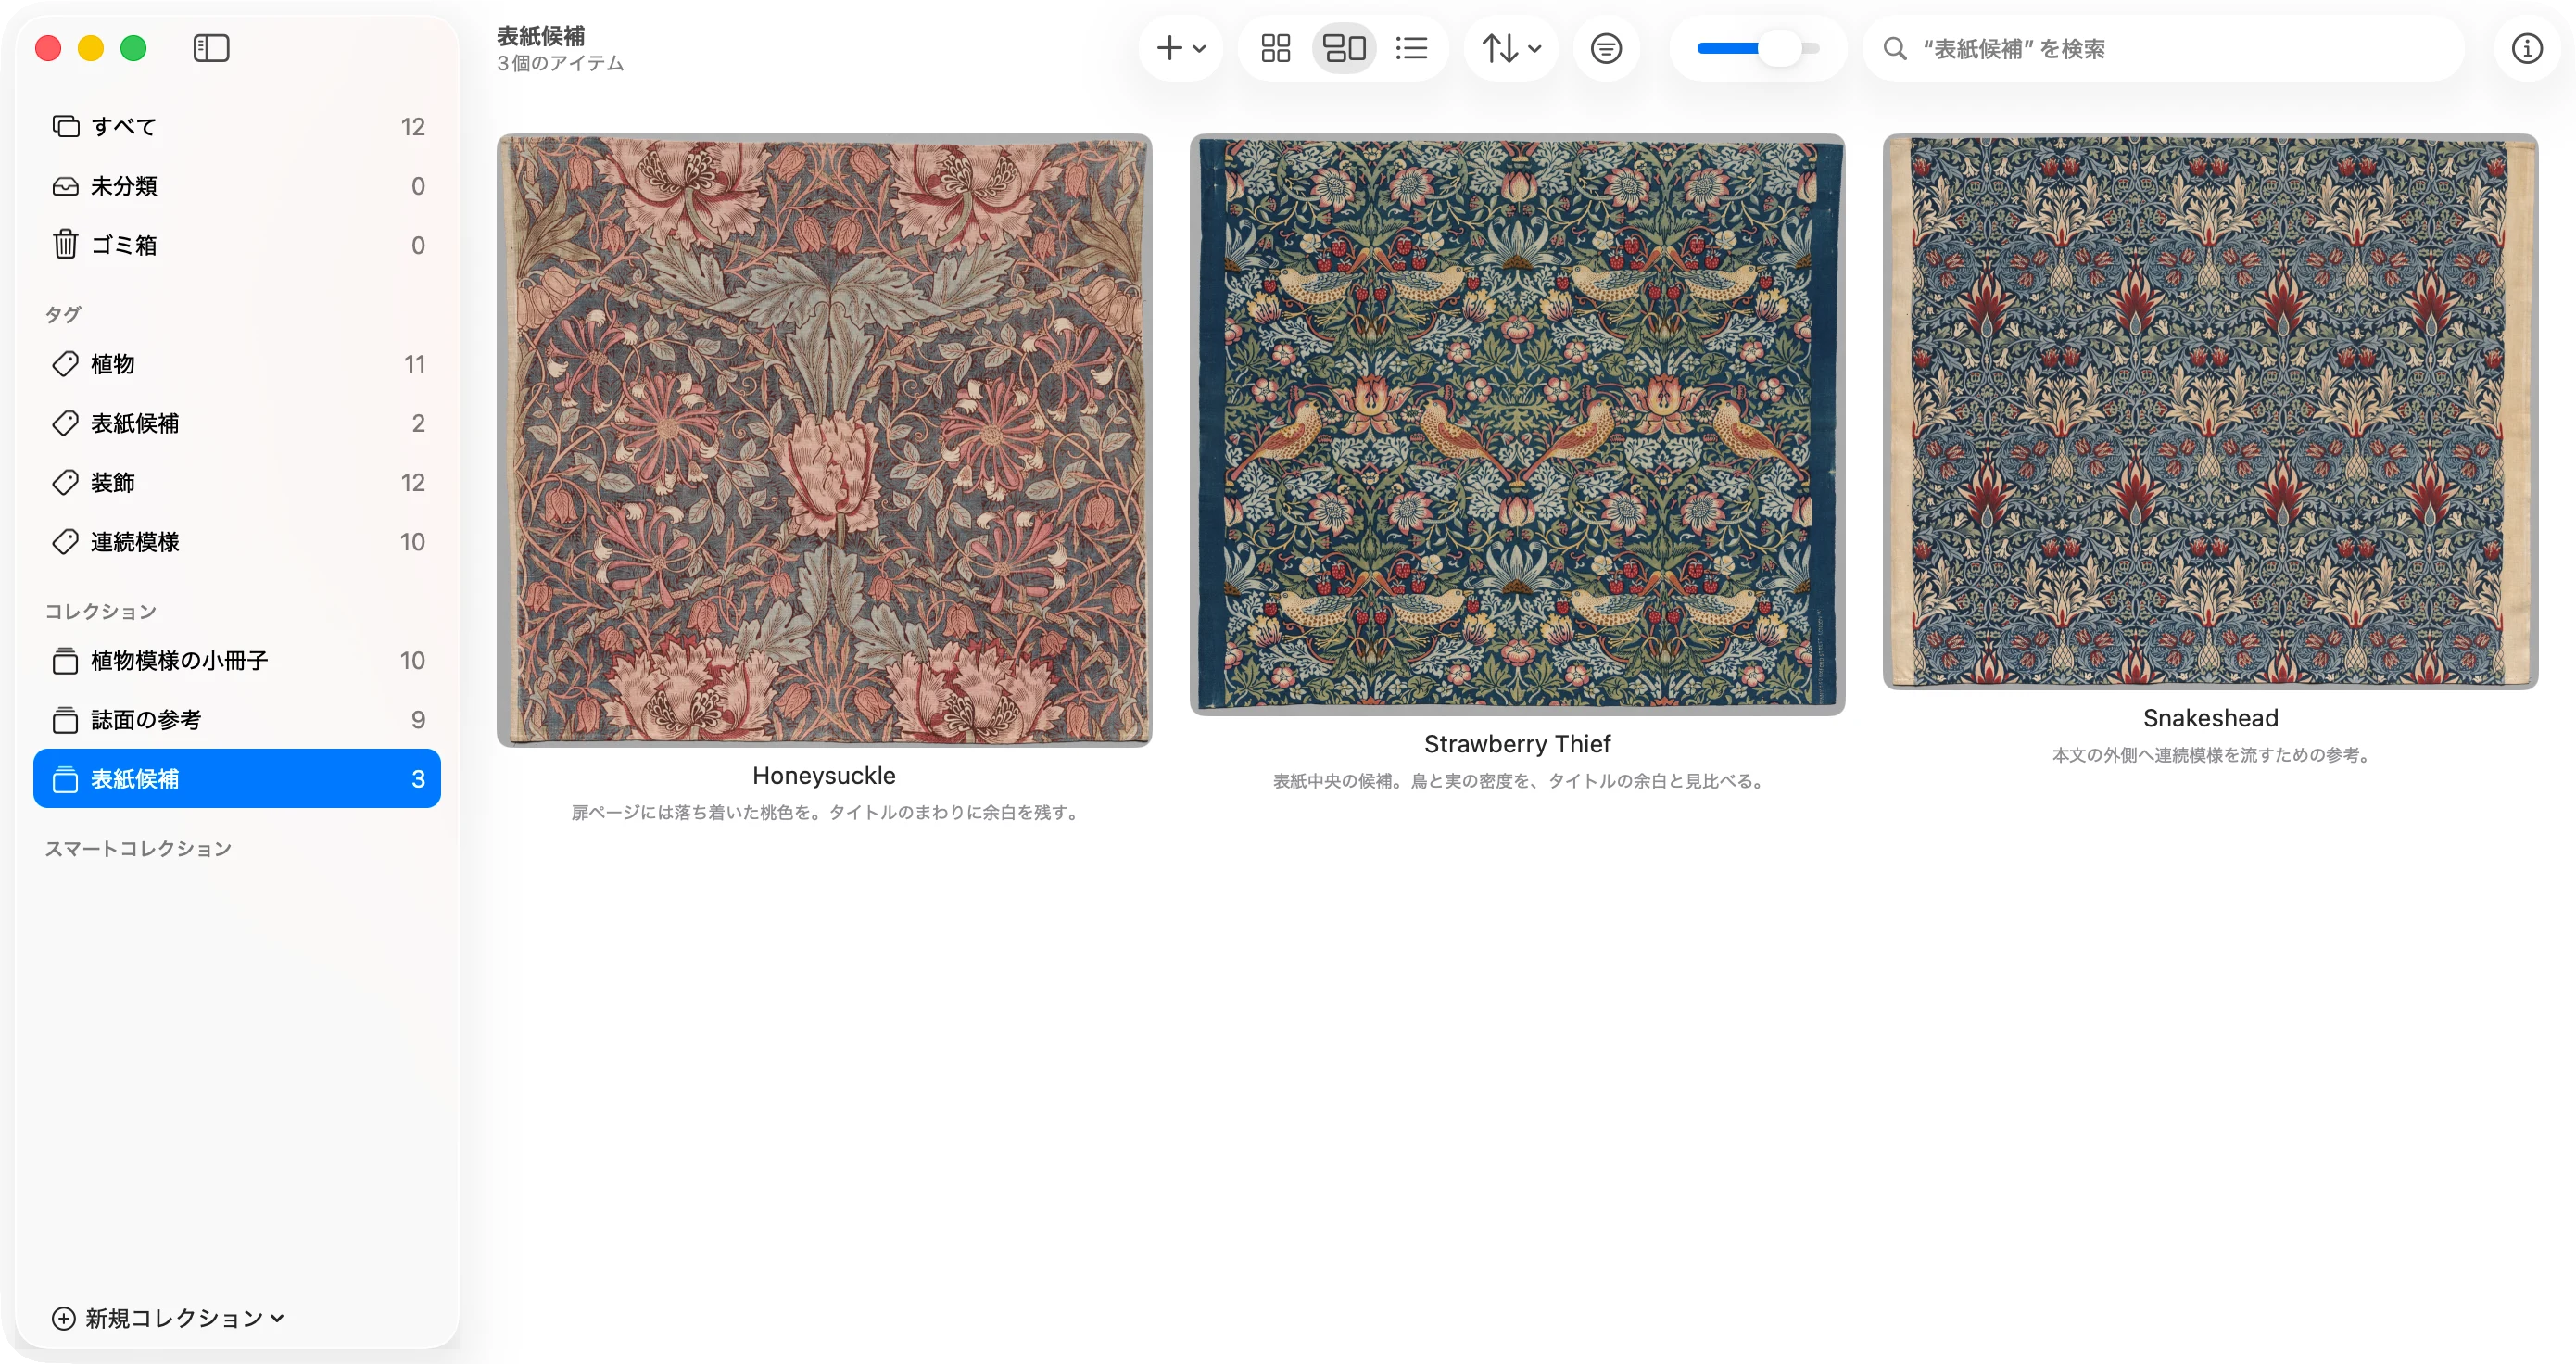The height and width of the screenshot is (1364, 2576).
Task: Switch to grid view
Action: (1275, 48)
